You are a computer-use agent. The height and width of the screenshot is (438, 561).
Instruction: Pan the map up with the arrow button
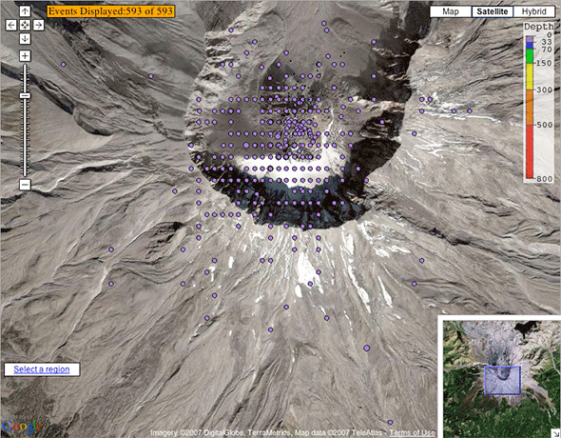click(x=25, y=11)
